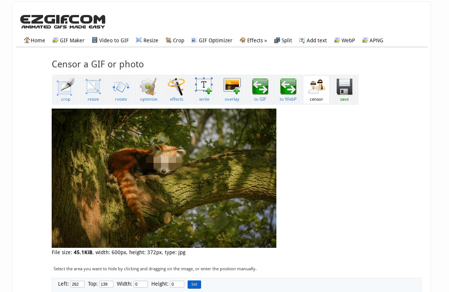The image size is (449, 292).
Task: Select the effects wand icon
Action: [176, 86]
